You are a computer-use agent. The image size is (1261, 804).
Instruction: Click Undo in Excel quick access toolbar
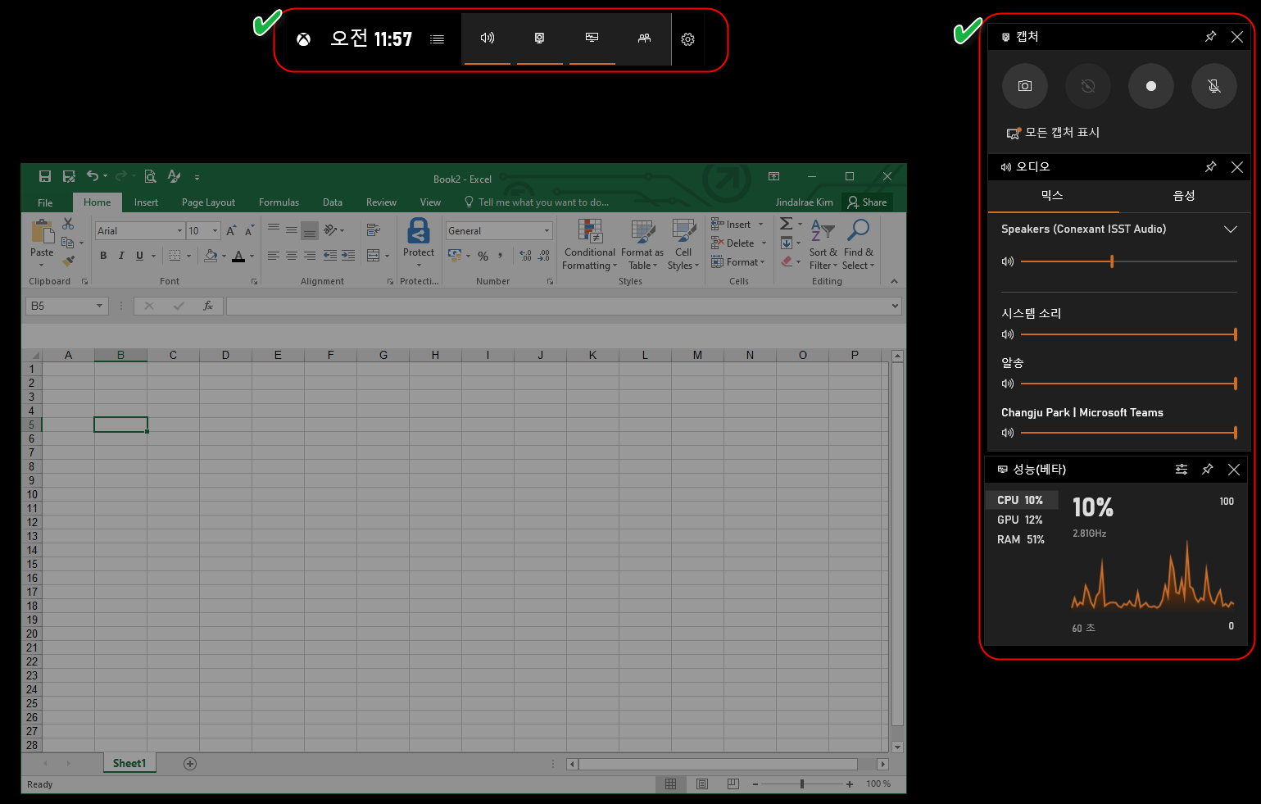(x=93, y=176)
